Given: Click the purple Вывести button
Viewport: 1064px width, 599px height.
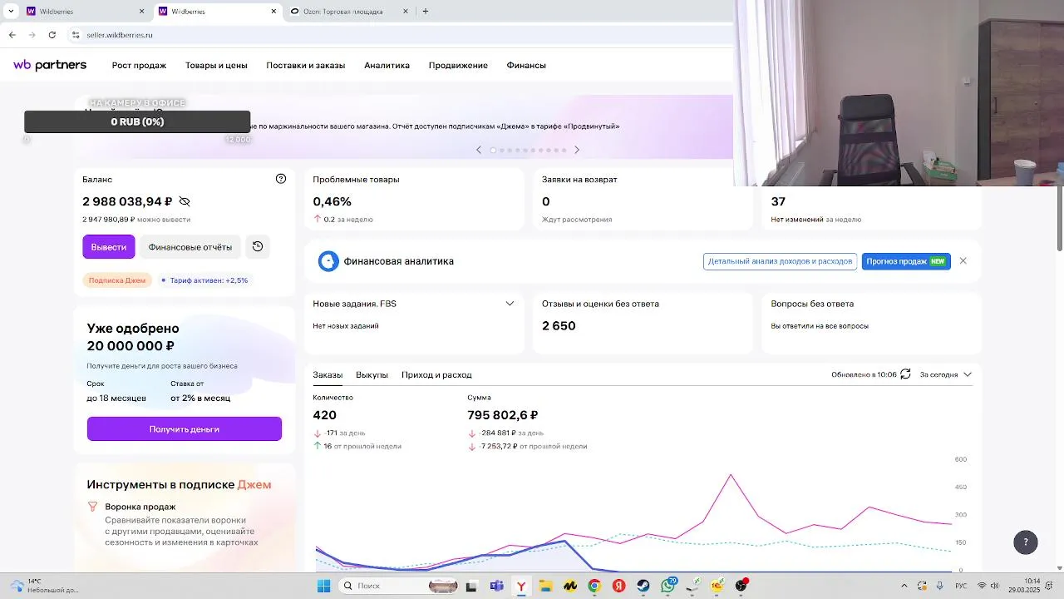Looking at the screenshot, I should point(108,246).
